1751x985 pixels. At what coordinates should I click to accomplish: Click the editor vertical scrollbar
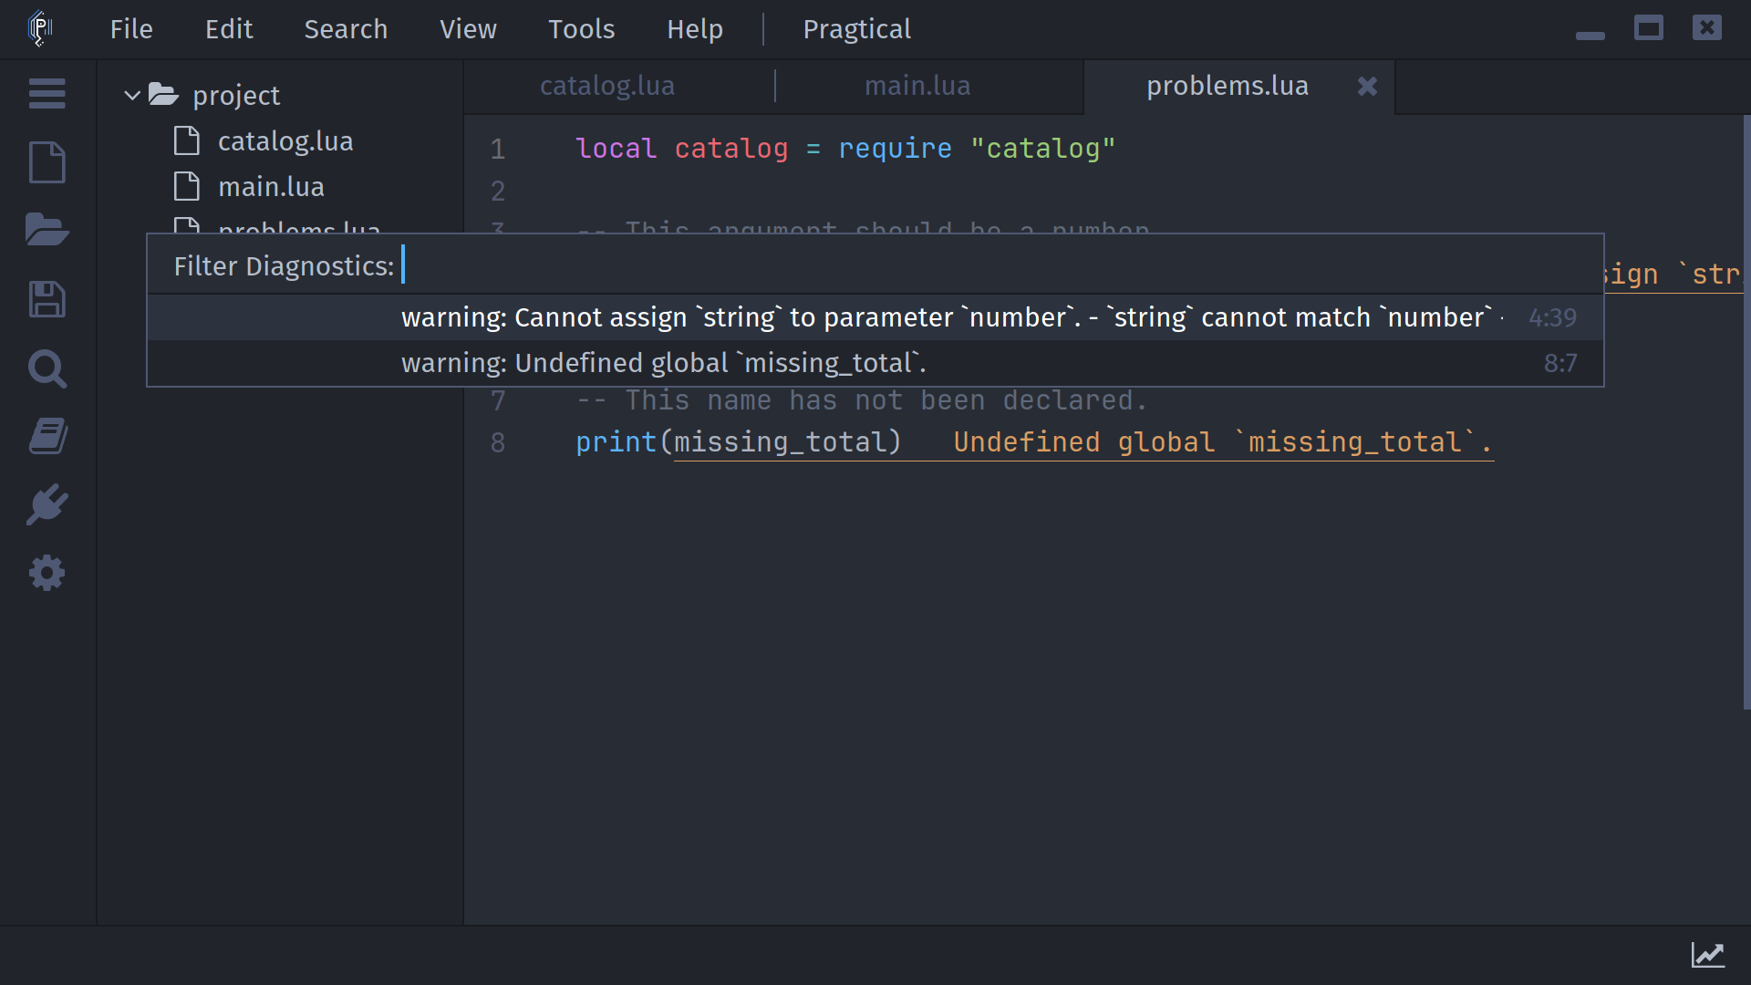coord(1746,410)
